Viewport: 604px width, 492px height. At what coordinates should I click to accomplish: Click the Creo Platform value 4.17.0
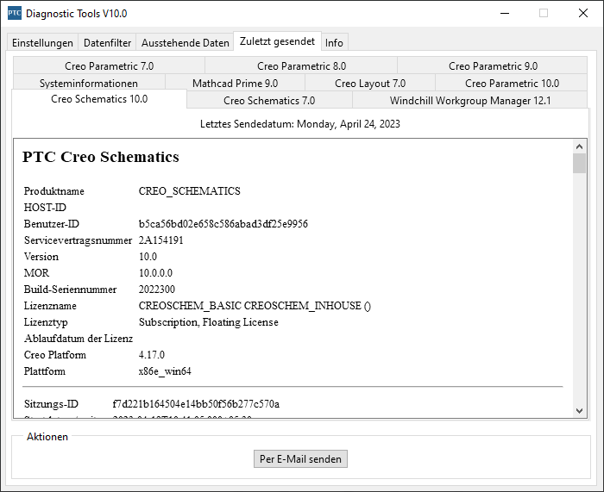[152, 355]
